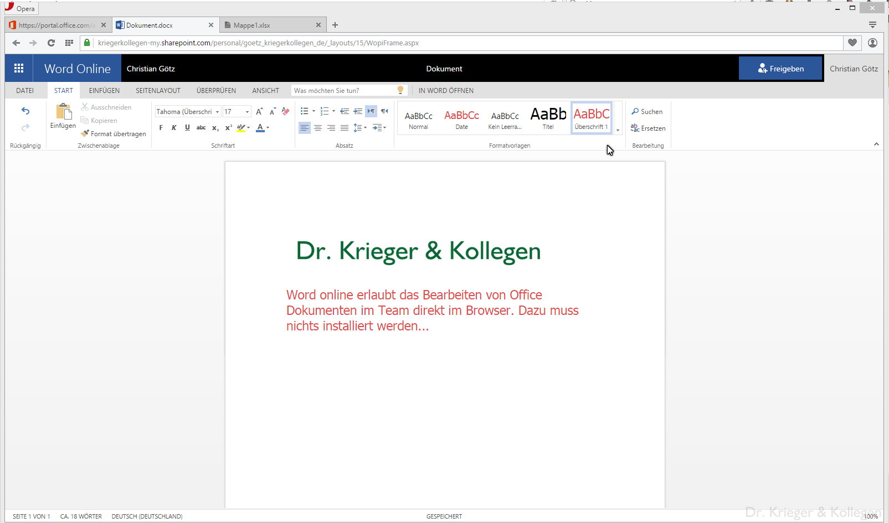
Task: Apply the font color to text
Action: pos(260,128)
